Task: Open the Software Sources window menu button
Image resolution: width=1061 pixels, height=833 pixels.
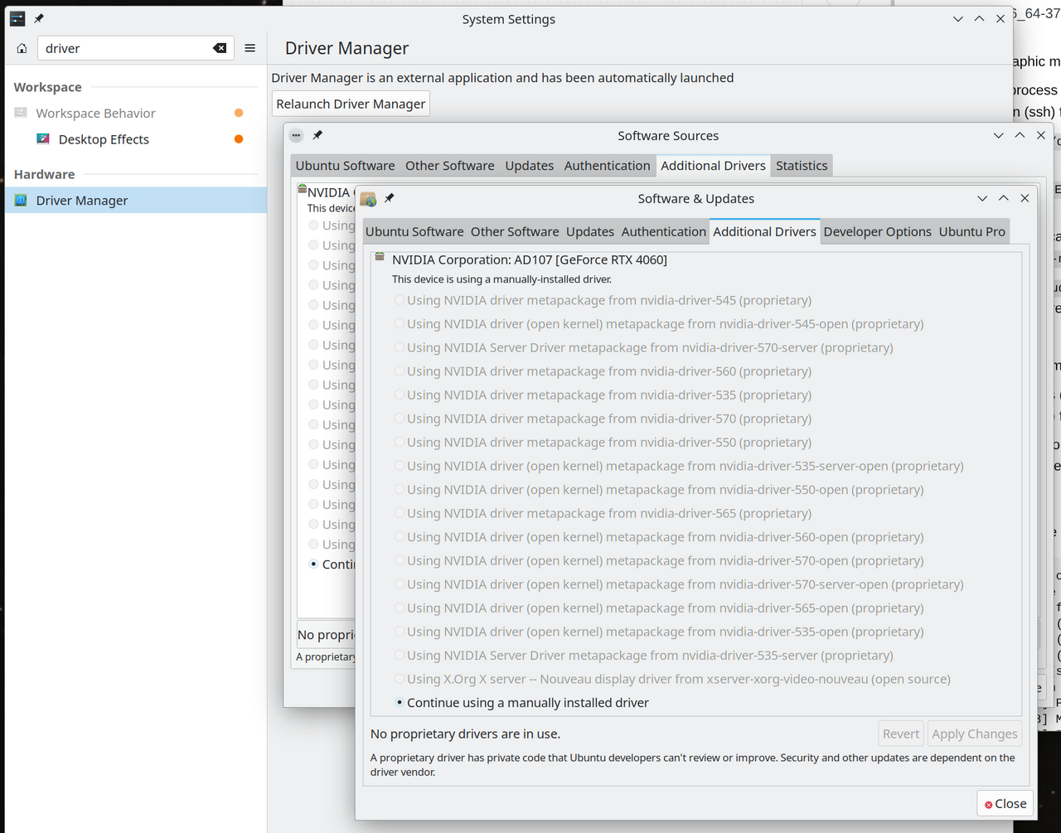Action: click(296, 135)
